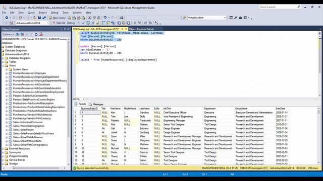
Task: Click the Save All icon
Action: point(44,18)
